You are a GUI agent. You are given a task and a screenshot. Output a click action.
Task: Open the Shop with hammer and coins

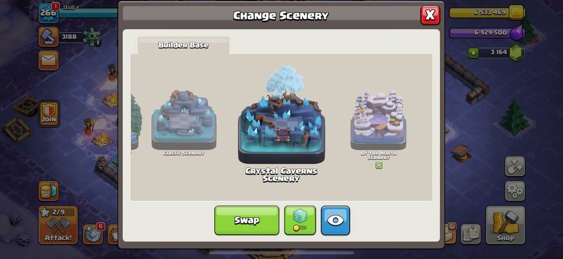[x=505, y=225]
